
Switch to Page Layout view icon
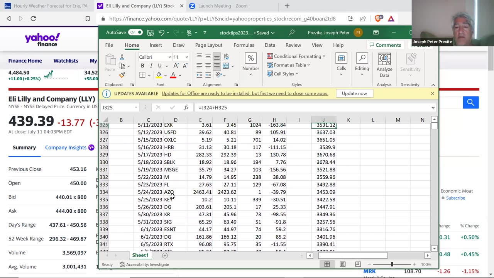click(342, 264)
